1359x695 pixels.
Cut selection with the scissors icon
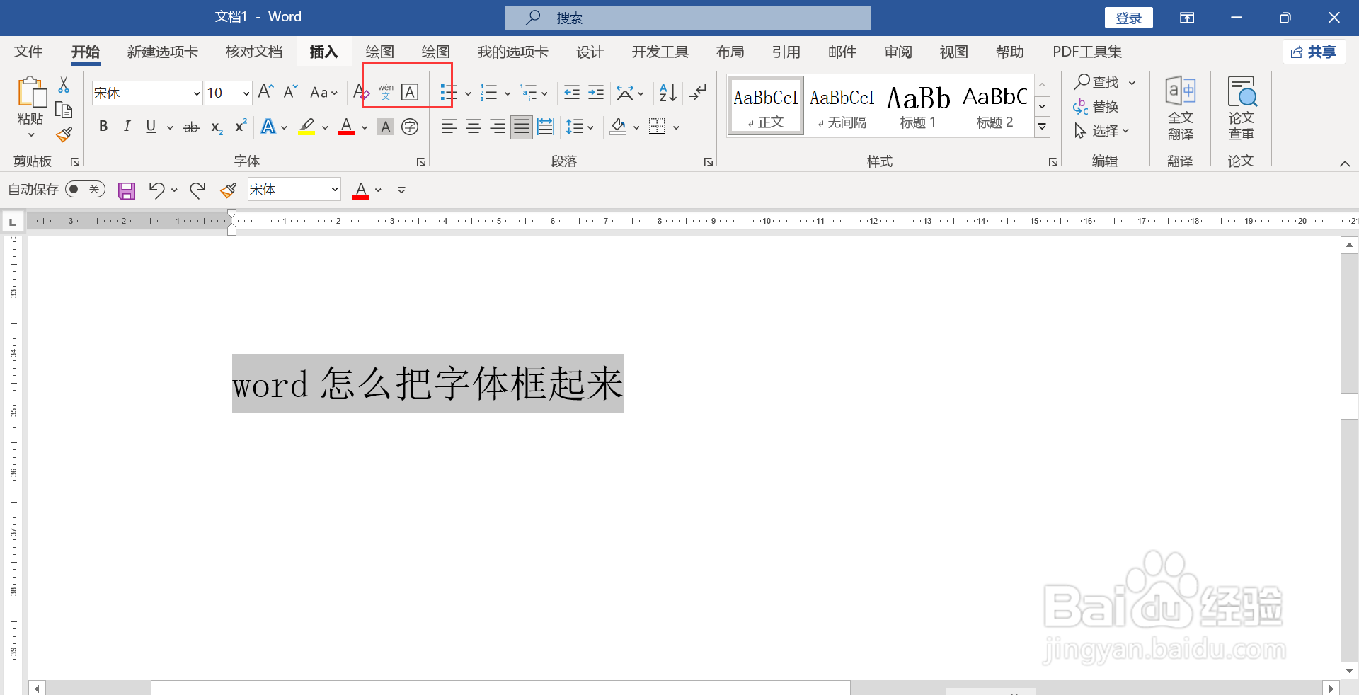[x=64, y=85]
